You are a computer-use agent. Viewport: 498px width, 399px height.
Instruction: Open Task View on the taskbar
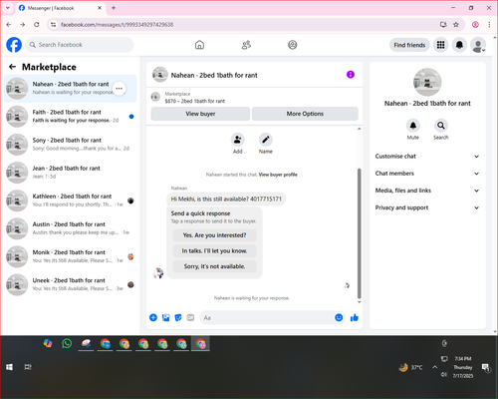tap(28, 367)
